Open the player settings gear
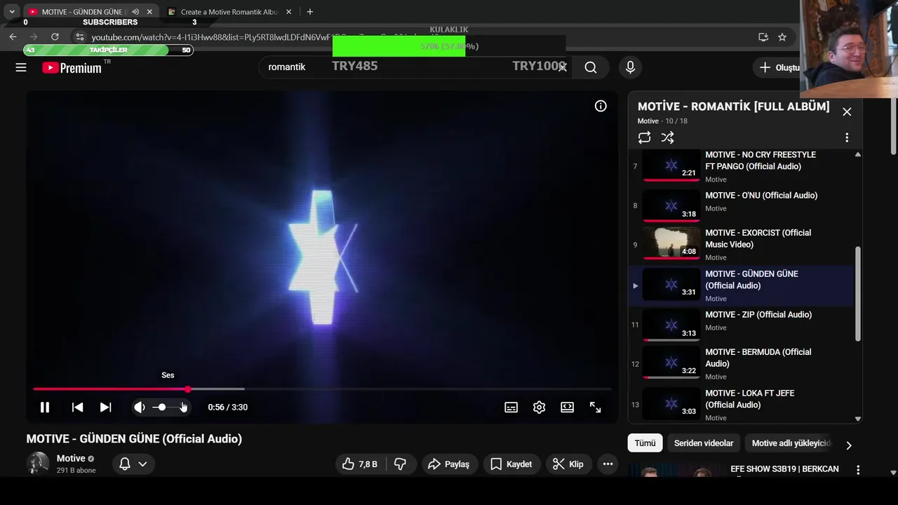The image size is (898, 505). (x=539, y=408)
